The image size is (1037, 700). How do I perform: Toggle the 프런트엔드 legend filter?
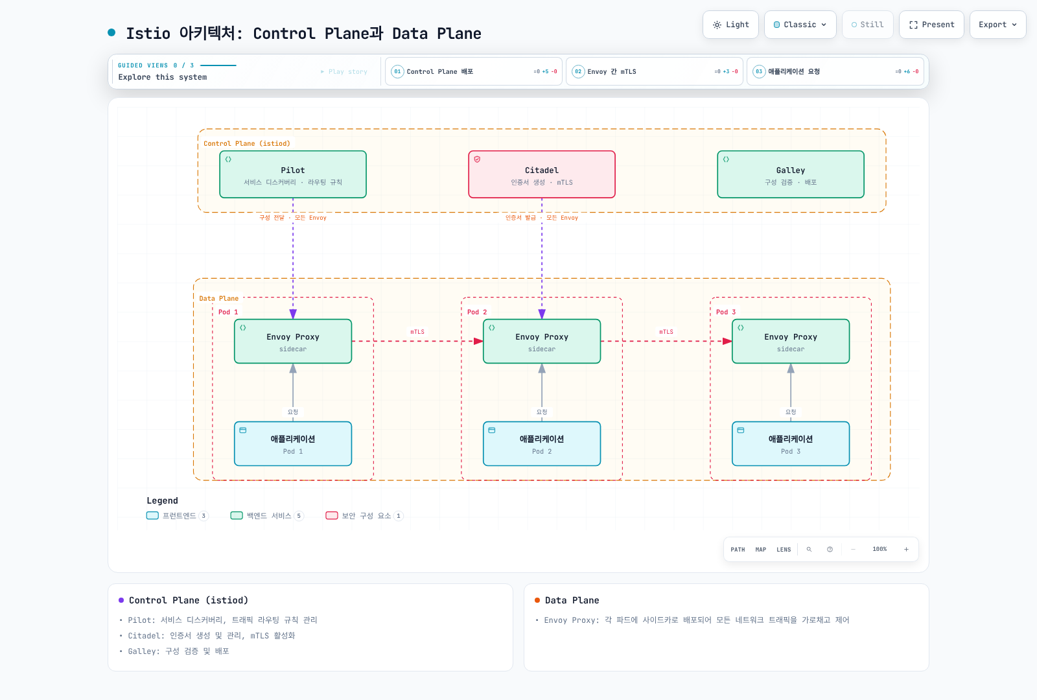178,516
